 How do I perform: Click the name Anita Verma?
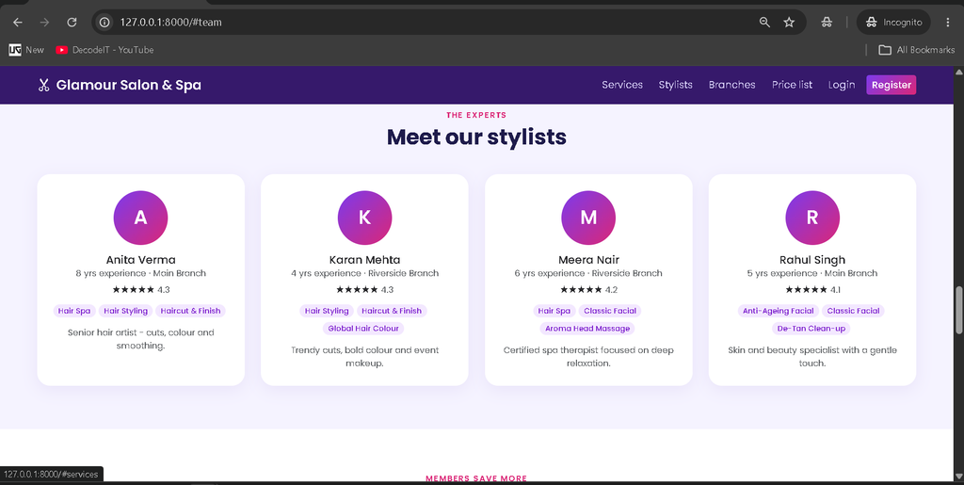point(141,259)
